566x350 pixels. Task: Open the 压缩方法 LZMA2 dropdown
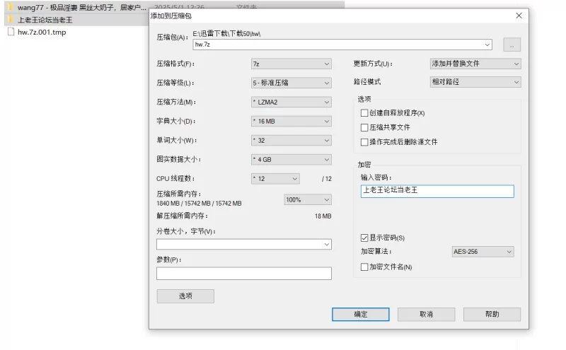291,102
